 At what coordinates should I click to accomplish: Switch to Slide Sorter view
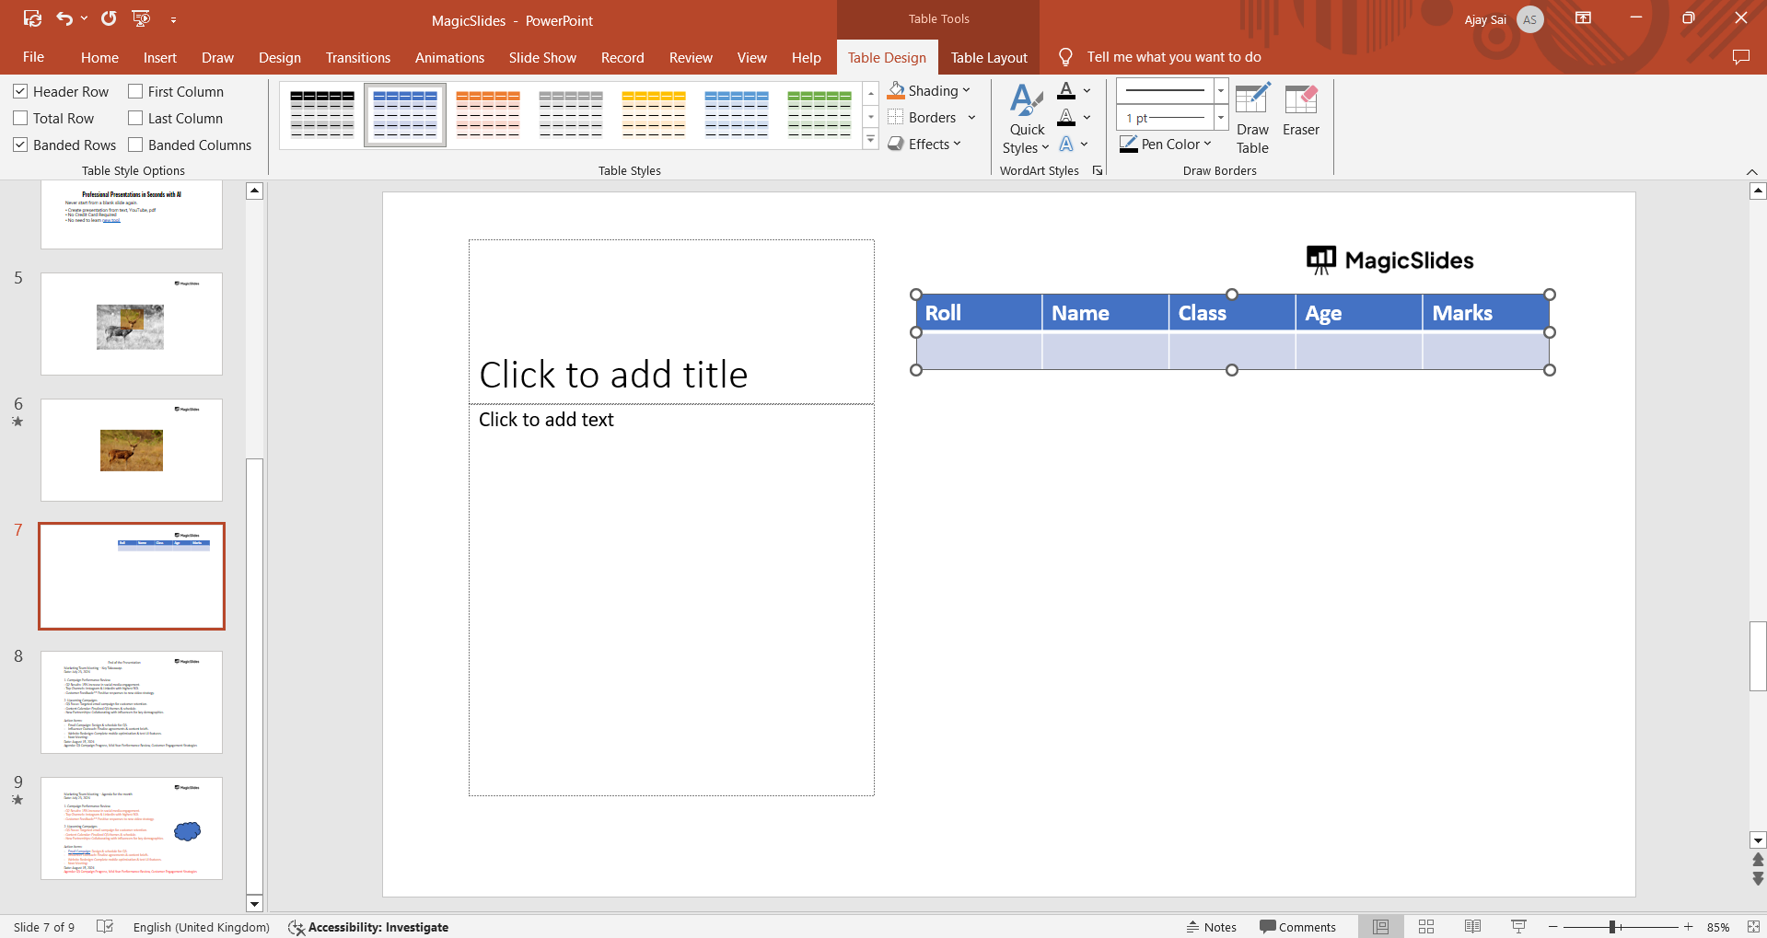pyautogui.click(x=1425, y=927)
